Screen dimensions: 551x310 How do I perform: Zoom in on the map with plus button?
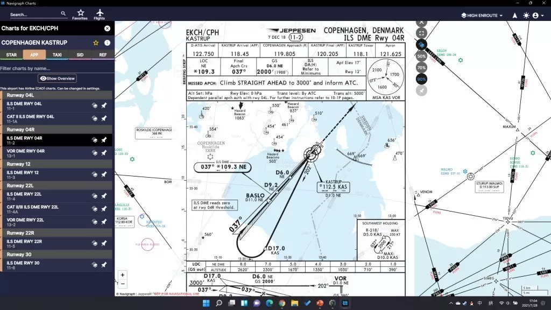point(123,275)
